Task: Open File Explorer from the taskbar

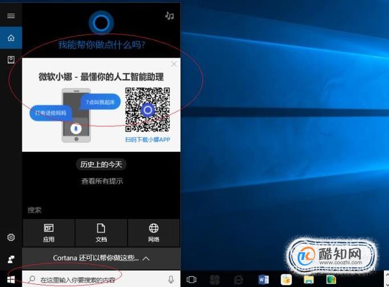Action: click(x=309, y=280)
